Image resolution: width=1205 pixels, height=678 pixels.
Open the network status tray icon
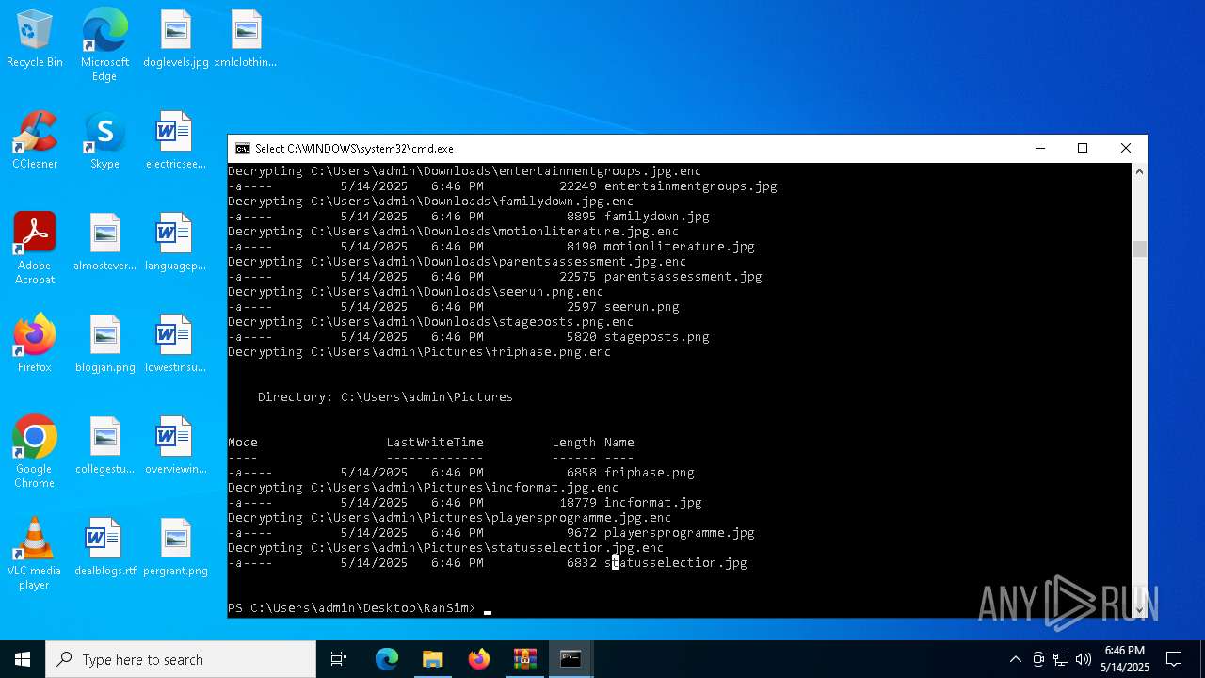pyautogui.click(x=1061, y=659)
